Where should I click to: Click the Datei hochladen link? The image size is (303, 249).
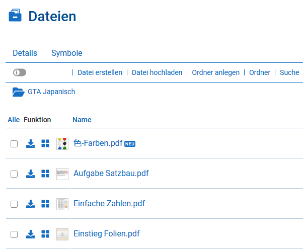(157, 72)
